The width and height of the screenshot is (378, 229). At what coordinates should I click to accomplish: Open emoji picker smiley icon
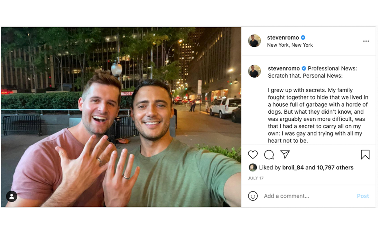(x=253, y=196)
